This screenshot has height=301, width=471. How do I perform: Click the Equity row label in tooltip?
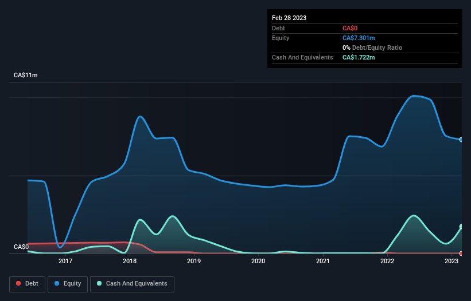[281, 38]
